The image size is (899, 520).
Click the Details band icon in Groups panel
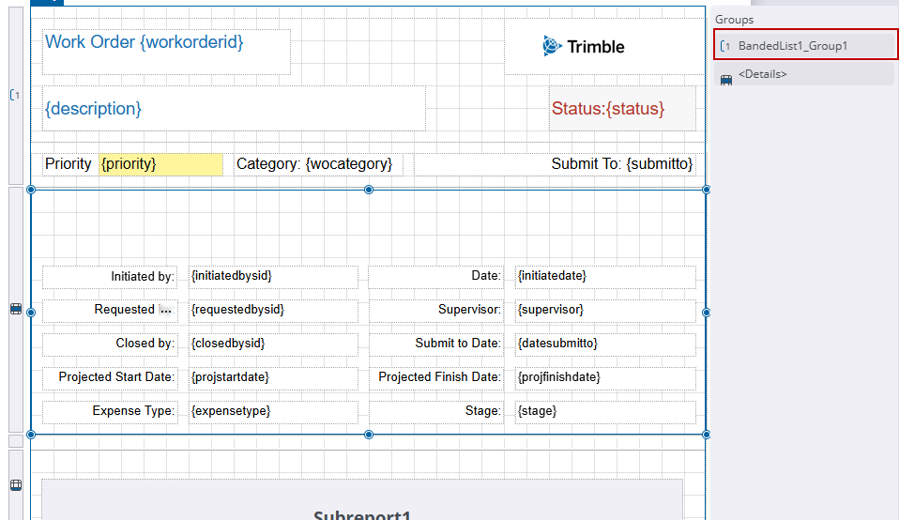click(x=726, y=80)
